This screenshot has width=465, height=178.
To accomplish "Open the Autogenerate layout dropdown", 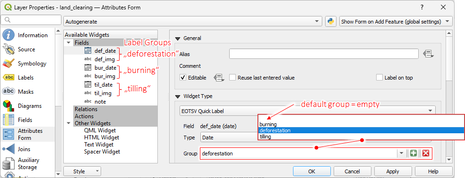I will 193,22.
